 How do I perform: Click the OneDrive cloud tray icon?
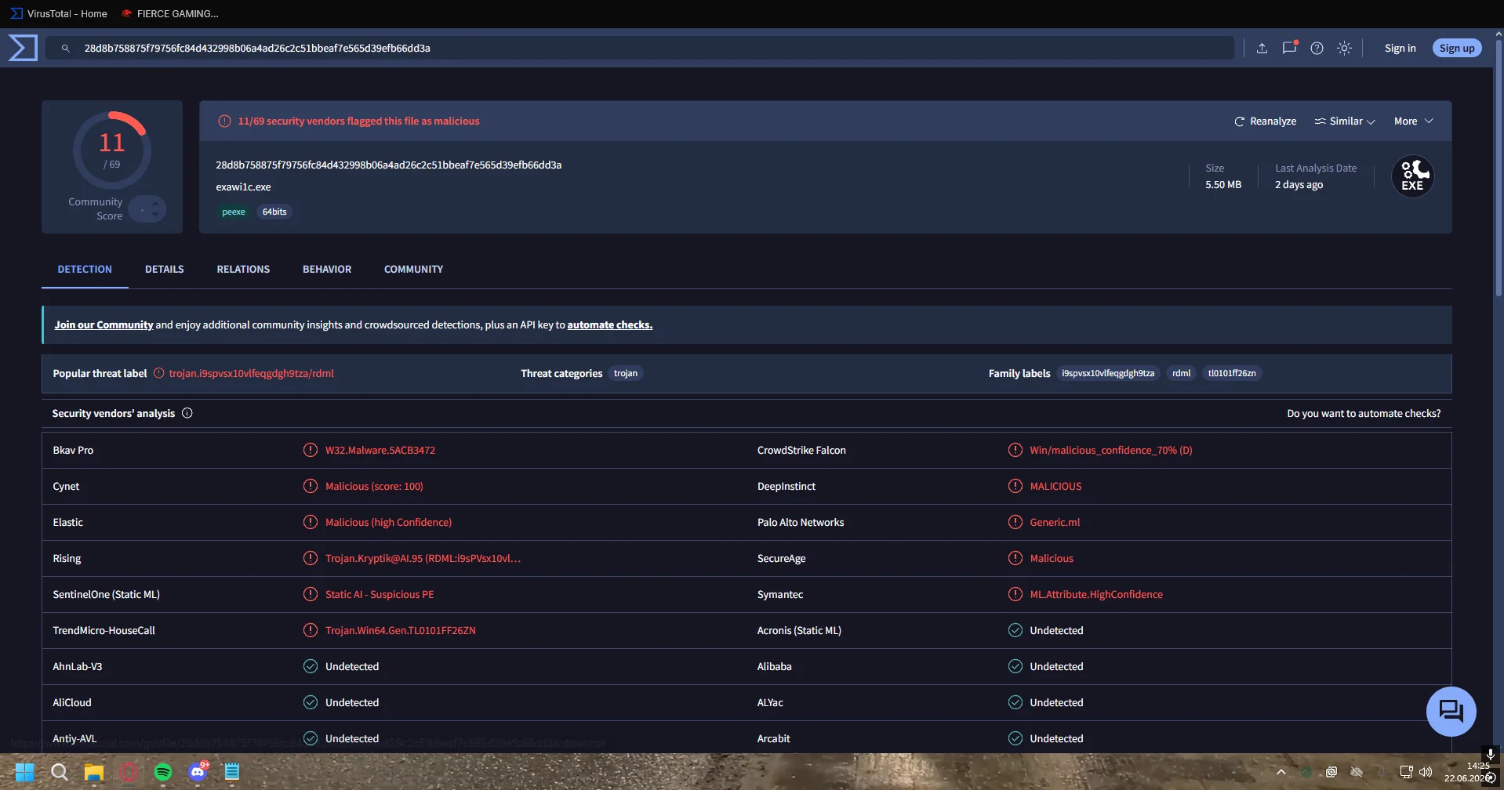(1357, 772)
